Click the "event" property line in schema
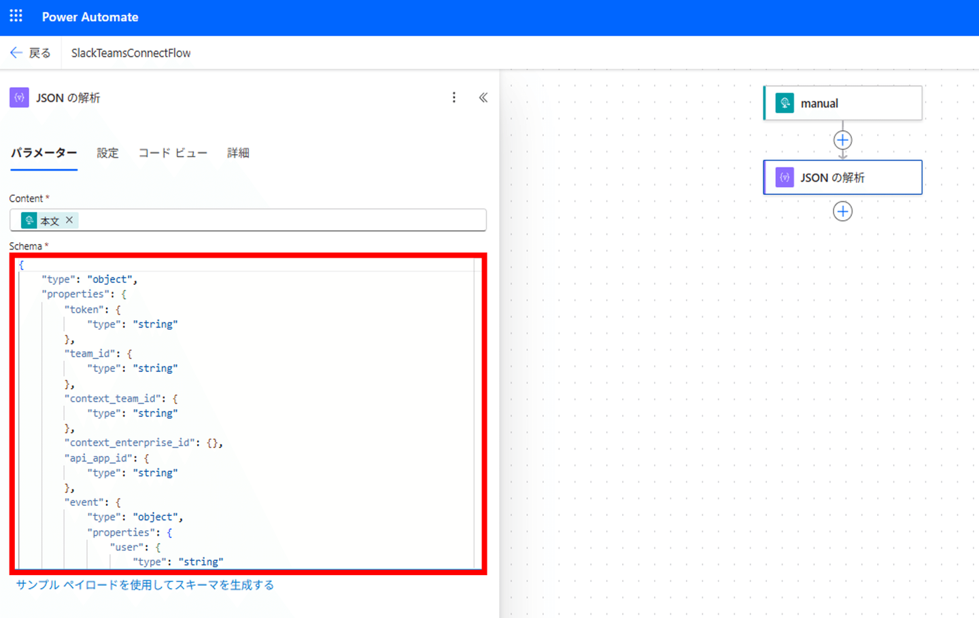This screenshot has width=979, height=618. click(x=92, y=502)
